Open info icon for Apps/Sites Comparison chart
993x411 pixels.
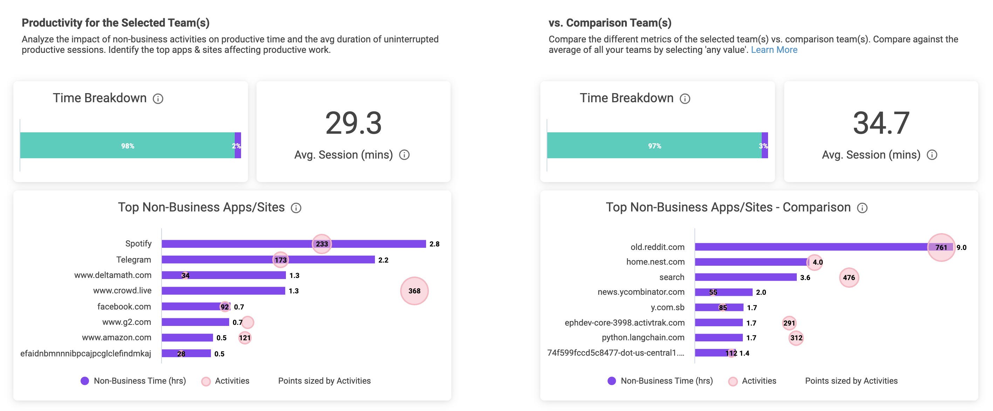[862, 208]
